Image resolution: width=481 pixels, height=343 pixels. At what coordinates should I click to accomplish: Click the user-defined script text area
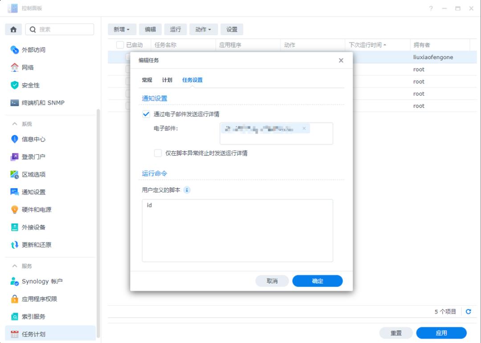(x=237, y=230)
